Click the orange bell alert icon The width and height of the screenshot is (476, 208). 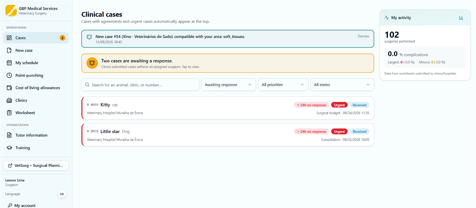click(x=92, y=63)
